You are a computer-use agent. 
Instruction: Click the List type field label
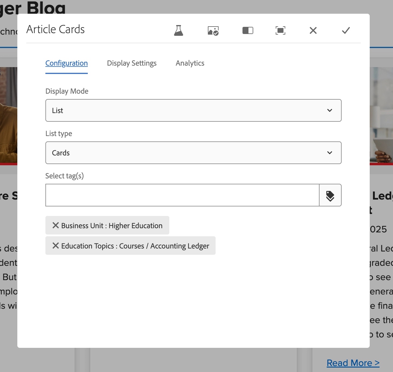click(x=59, y=134)
